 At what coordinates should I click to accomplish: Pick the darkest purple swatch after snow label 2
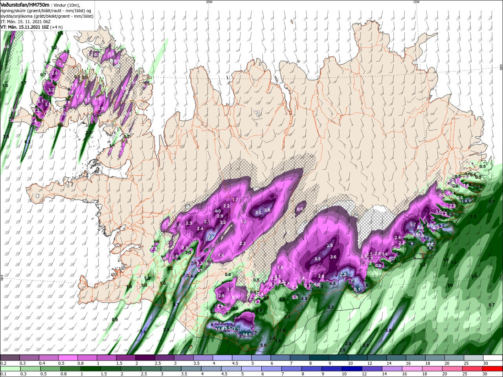(145, 358)
